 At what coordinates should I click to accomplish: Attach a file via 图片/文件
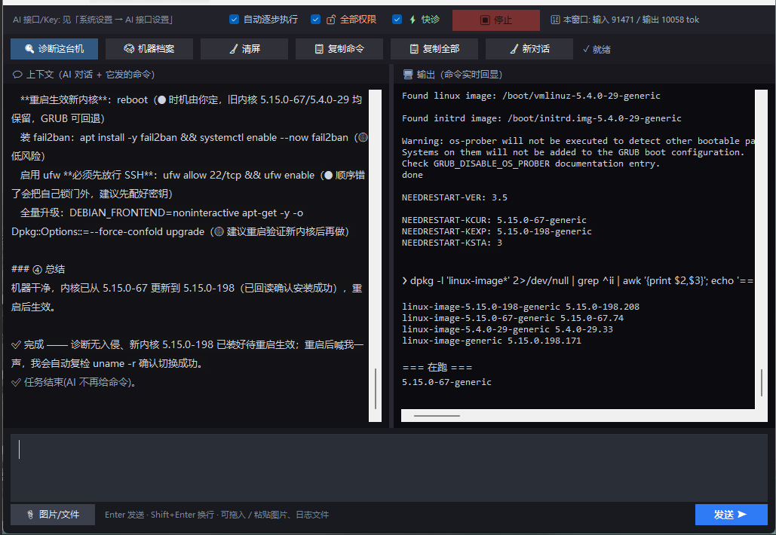(x=53, y=515)
